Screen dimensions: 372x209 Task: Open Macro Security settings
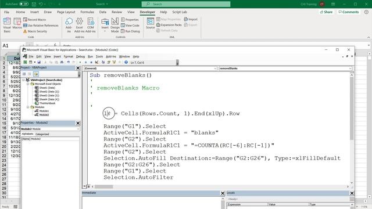click(35, 31)
